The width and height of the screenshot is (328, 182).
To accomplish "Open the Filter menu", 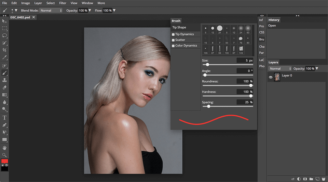I will (x=63, y=3).
